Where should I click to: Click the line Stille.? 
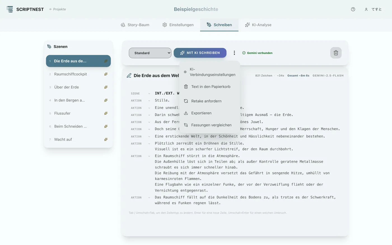[x=162, y=100]
